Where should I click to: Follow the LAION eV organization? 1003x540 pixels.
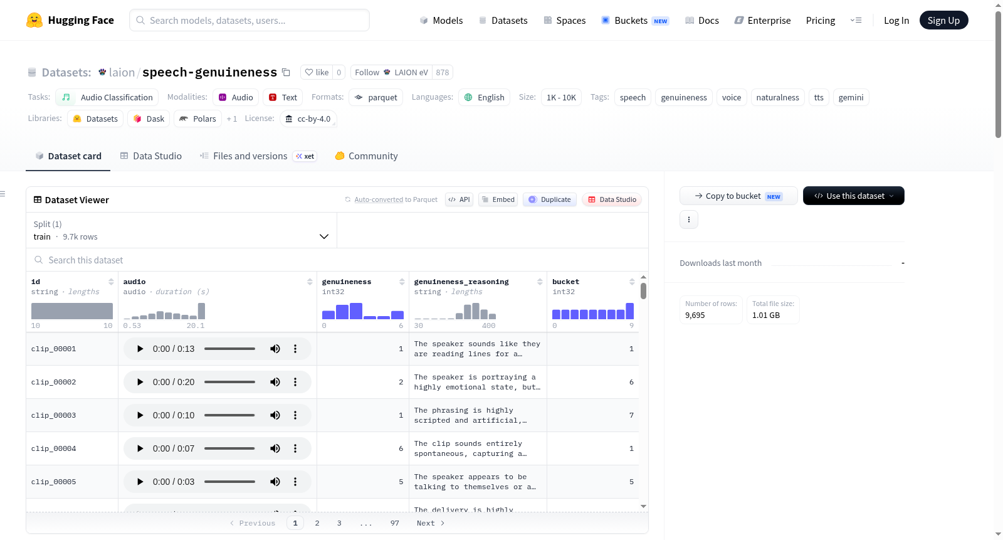(391, 72)
